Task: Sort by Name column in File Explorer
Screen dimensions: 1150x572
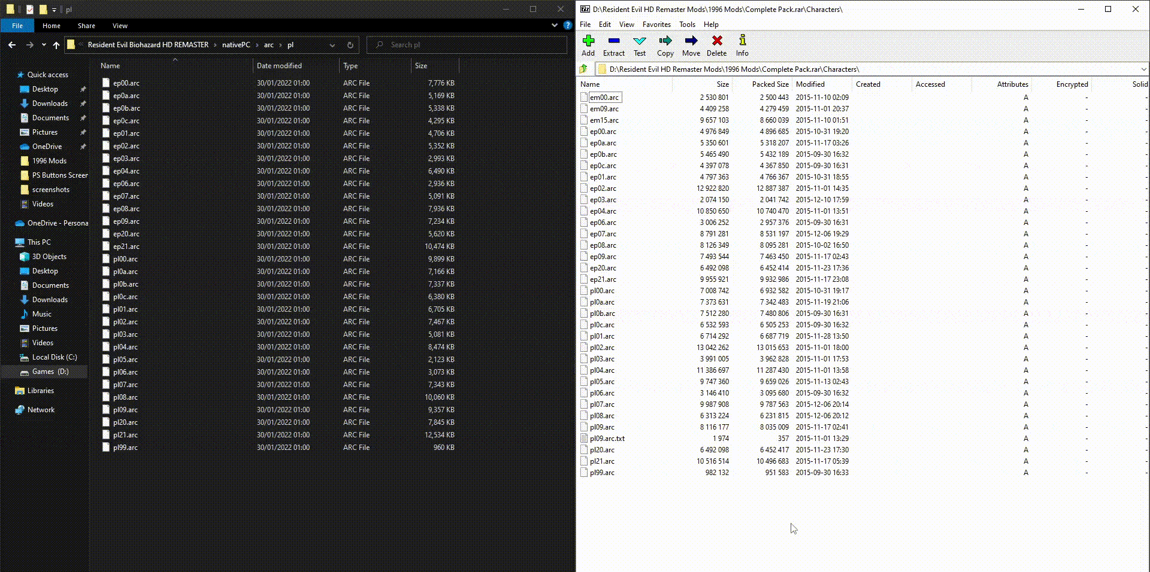Action: (174, 66)
